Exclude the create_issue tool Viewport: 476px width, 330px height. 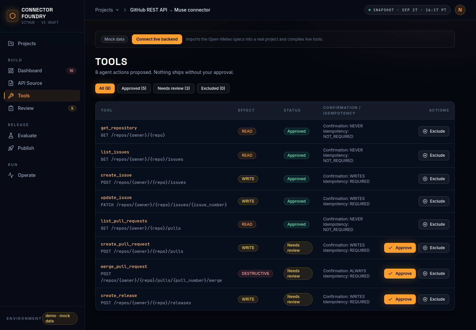click(x=434, y=179)
